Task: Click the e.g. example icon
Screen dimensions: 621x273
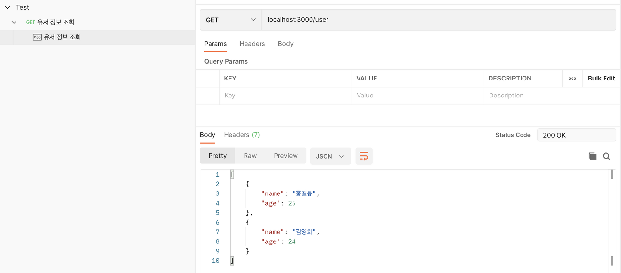Action: tap(37, 37)
